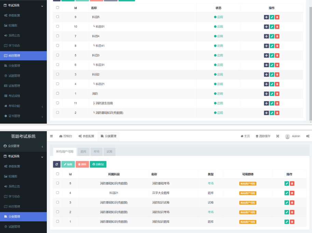Image resolution: width=312 pixels, height=233 pixels.
Task: Open settings cogs icon next to Admin
Action: pyautogui.click(x=308, y=136)
